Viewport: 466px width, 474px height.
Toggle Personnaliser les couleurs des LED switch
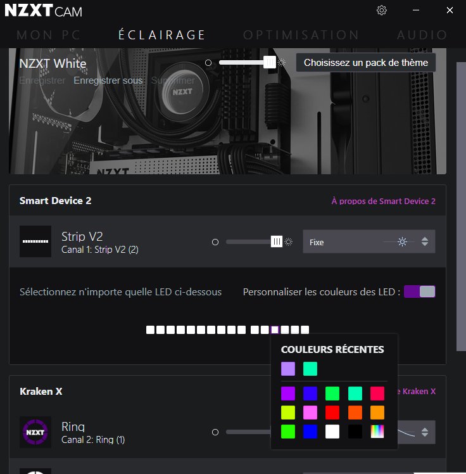tap(420, 291)
